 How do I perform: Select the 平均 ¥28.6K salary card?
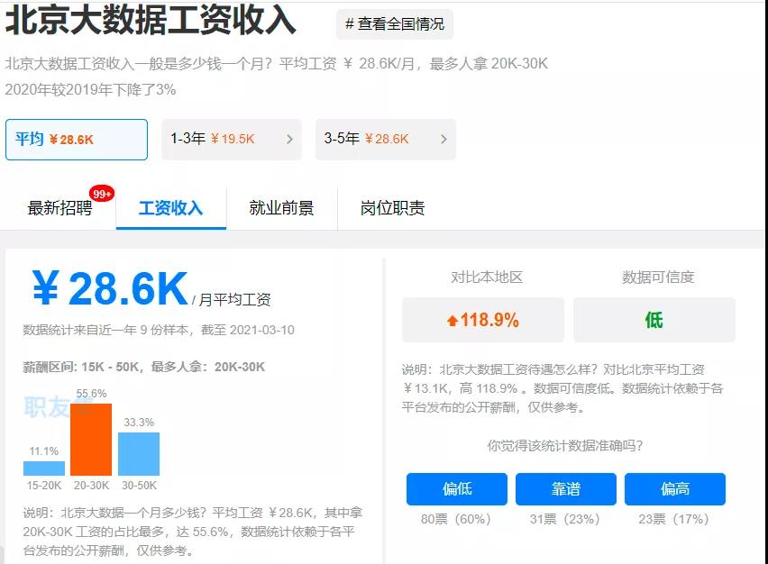pos(76,140)
